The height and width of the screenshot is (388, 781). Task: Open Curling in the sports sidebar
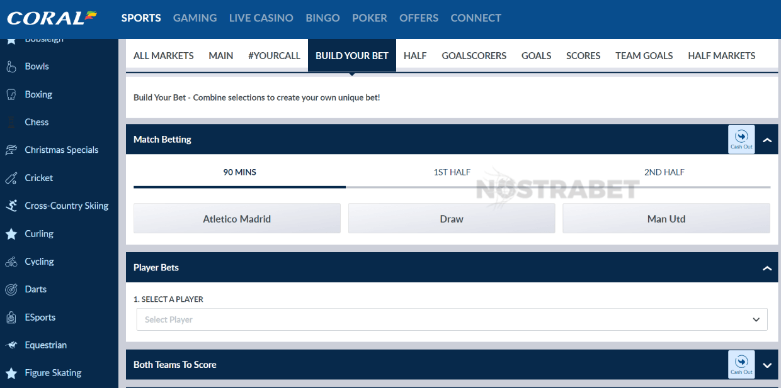39,234
